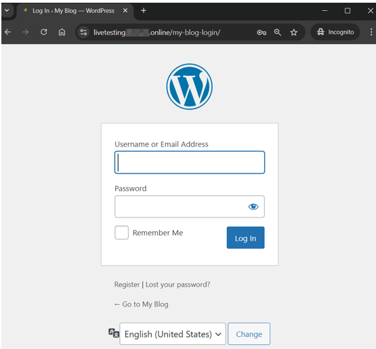Screen dimensions: 376x349
Task: Open the Register link
Action: point(127,285)
